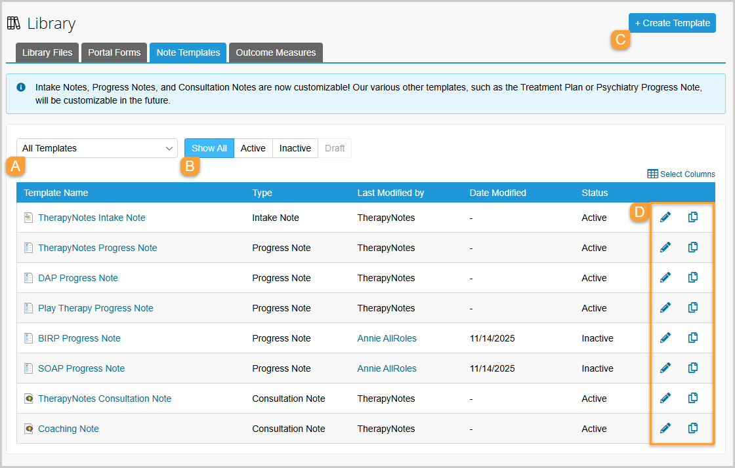Screen dimensions: 735x468
Task: Sort by the Template Name column header
Action: click(56, 193)
